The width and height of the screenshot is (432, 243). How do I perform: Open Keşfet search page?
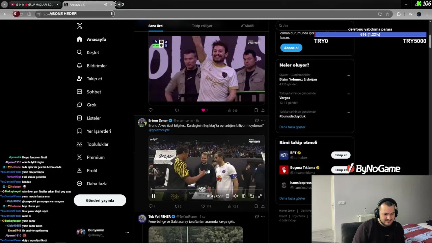[x=88, y=53]
